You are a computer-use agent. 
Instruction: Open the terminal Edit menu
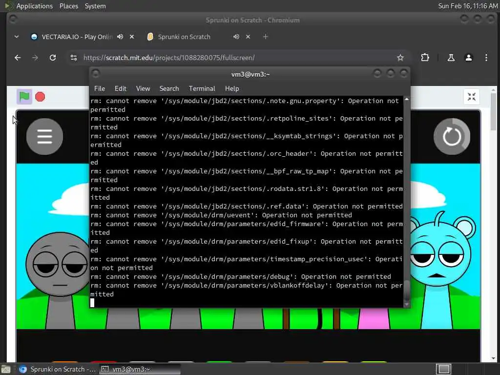pyautogui.click(x=121, y=89)
